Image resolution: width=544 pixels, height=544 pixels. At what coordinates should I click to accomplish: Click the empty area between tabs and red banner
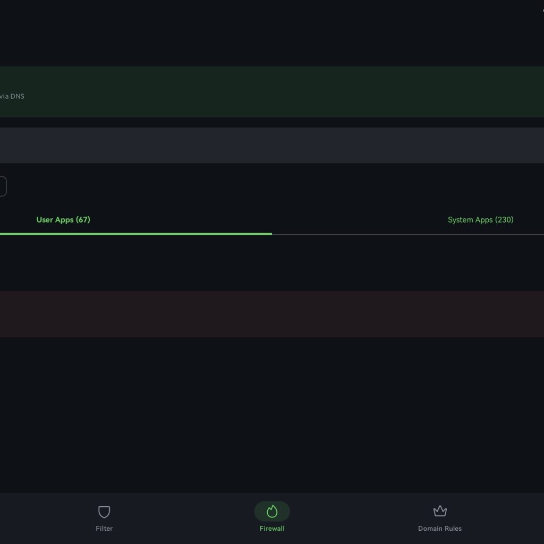(x=272, y=263)
